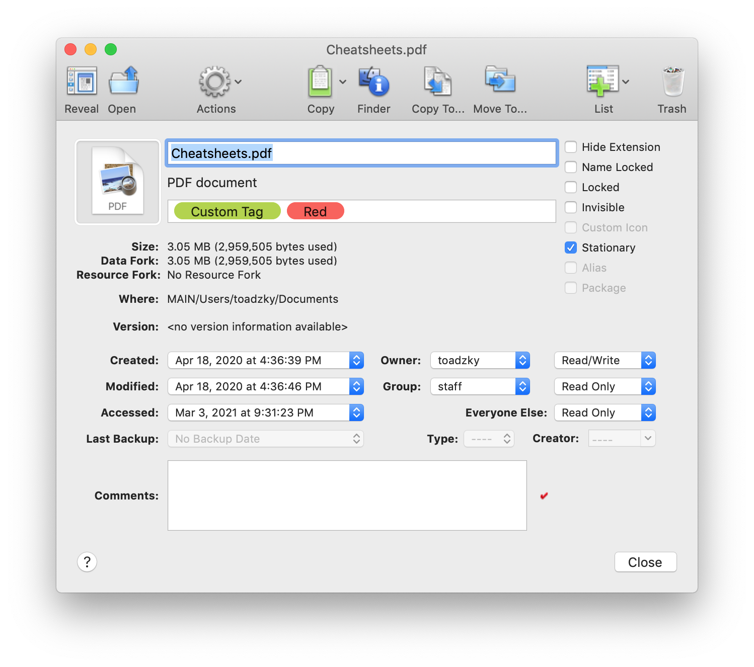754x667 pixels.
Task: Click the Reveal toolbar icon
Action: [81, 82]
